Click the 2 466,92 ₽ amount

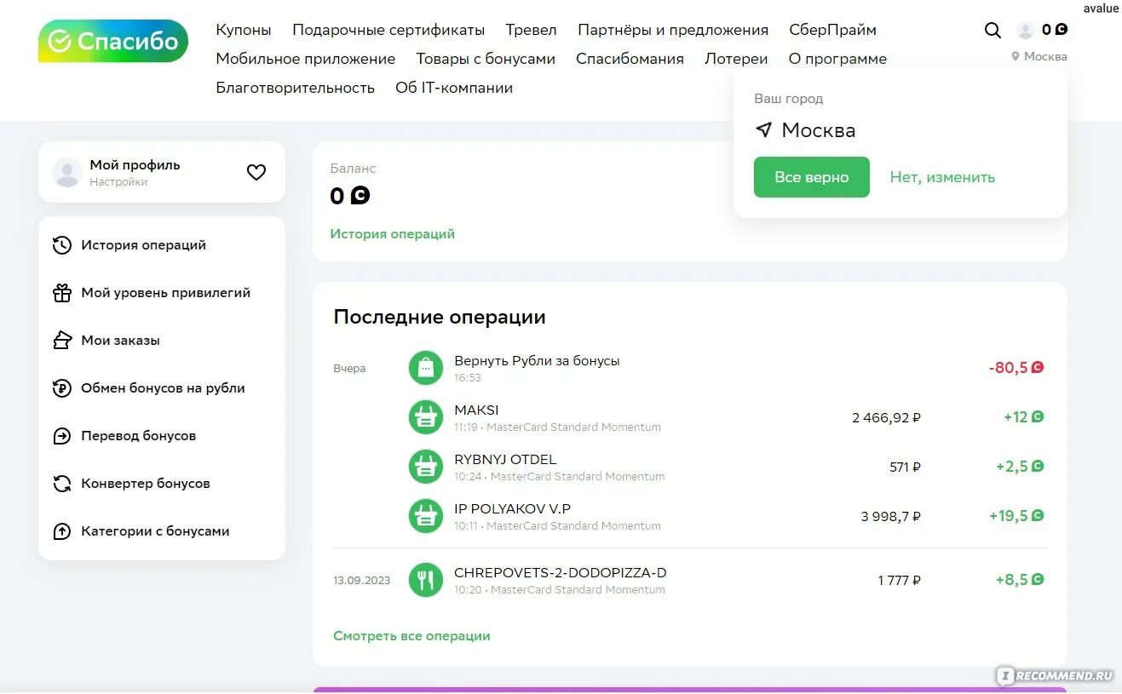pos(887,417)
